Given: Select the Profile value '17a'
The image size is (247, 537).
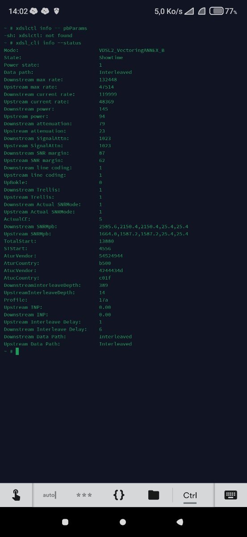Looking at the screenshot, I should point(103,300).
